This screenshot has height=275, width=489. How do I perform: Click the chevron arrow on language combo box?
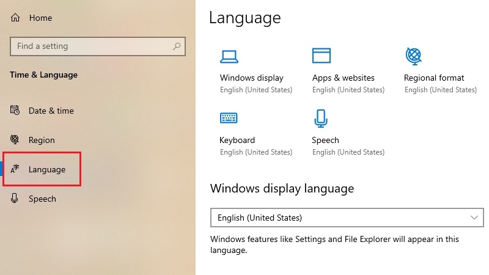click(x=474, y=218)
